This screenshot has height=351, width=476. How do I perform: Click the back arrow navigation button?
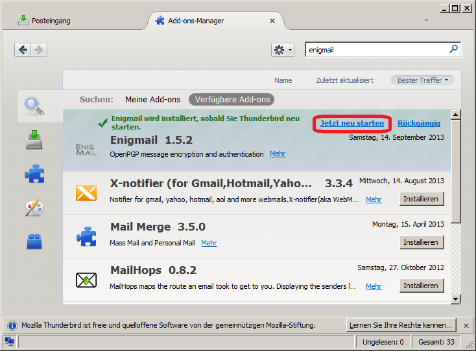click(23, 50)
